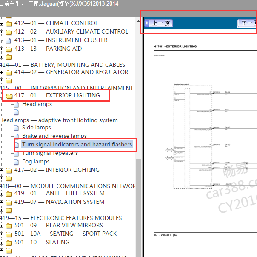Screen dimensions: 257x257
Task: Click the folder icon of 419—07 NAVIGATION SYSTEM
Action: pos(9,202)
